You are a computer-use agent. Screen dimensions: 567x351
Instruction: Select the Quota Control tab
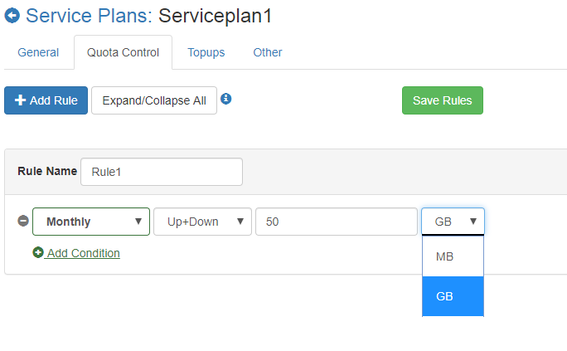[123, 52]
